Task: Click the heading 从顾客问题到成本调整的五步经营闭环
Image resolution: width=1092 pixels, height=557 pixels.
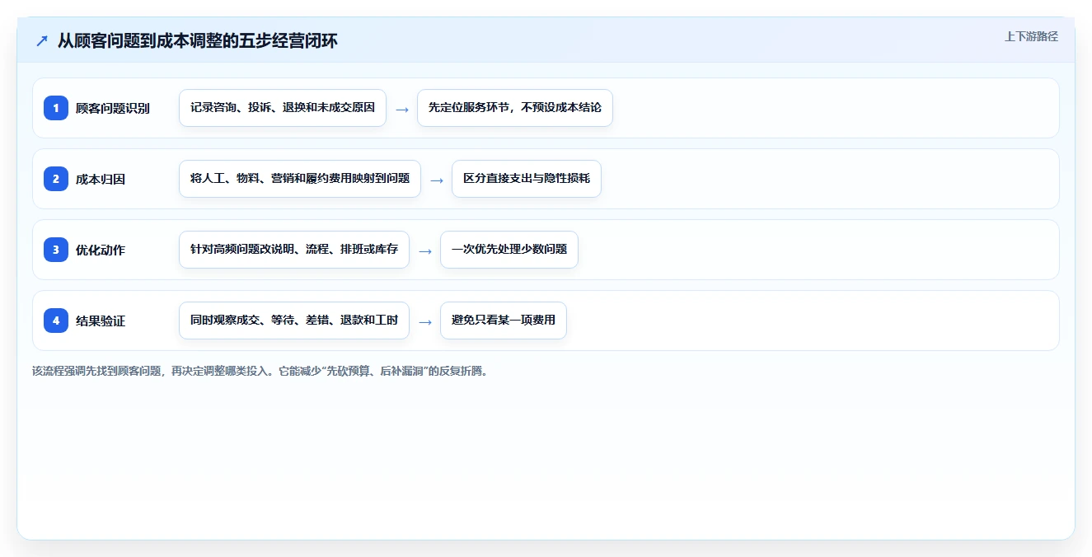Action: click(x=198, y=41)
